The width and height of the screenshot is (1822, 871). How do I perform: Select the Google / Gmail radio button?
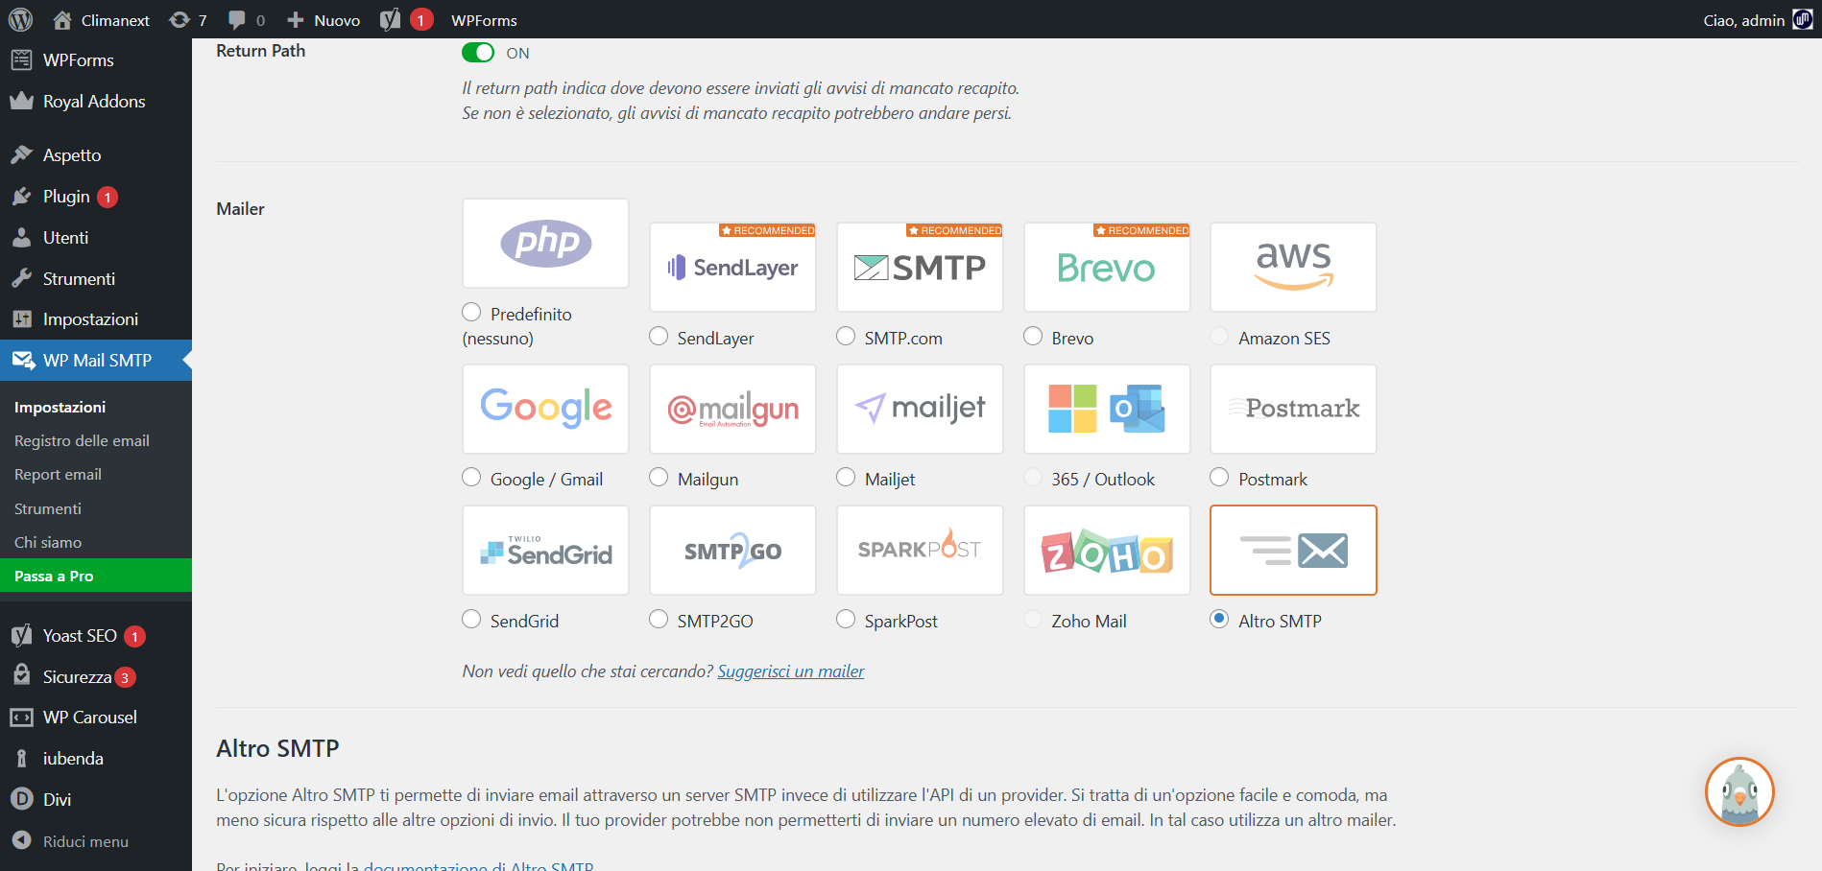(471, 477)
